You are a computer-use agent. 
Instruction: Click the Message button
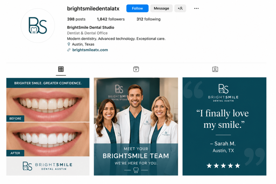pyautogui.click(x=161, y=8)
